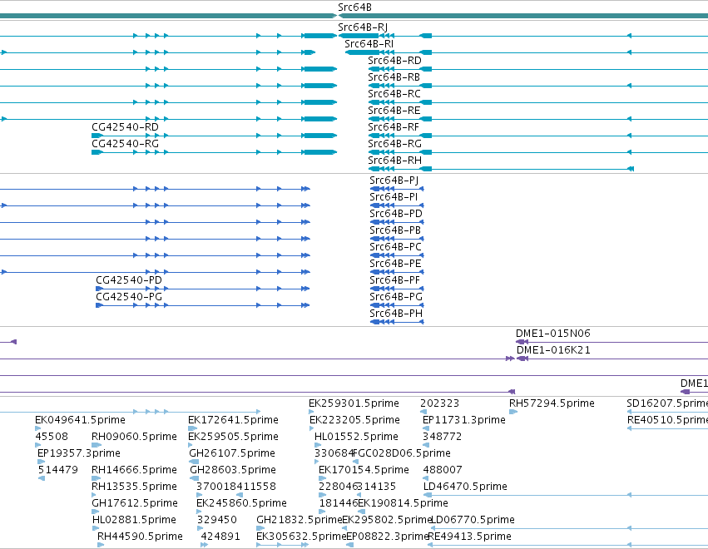This screenshot has width=708, height=549.
Task: Click EST label EP11731.3prime
Action: coord(463,420)
